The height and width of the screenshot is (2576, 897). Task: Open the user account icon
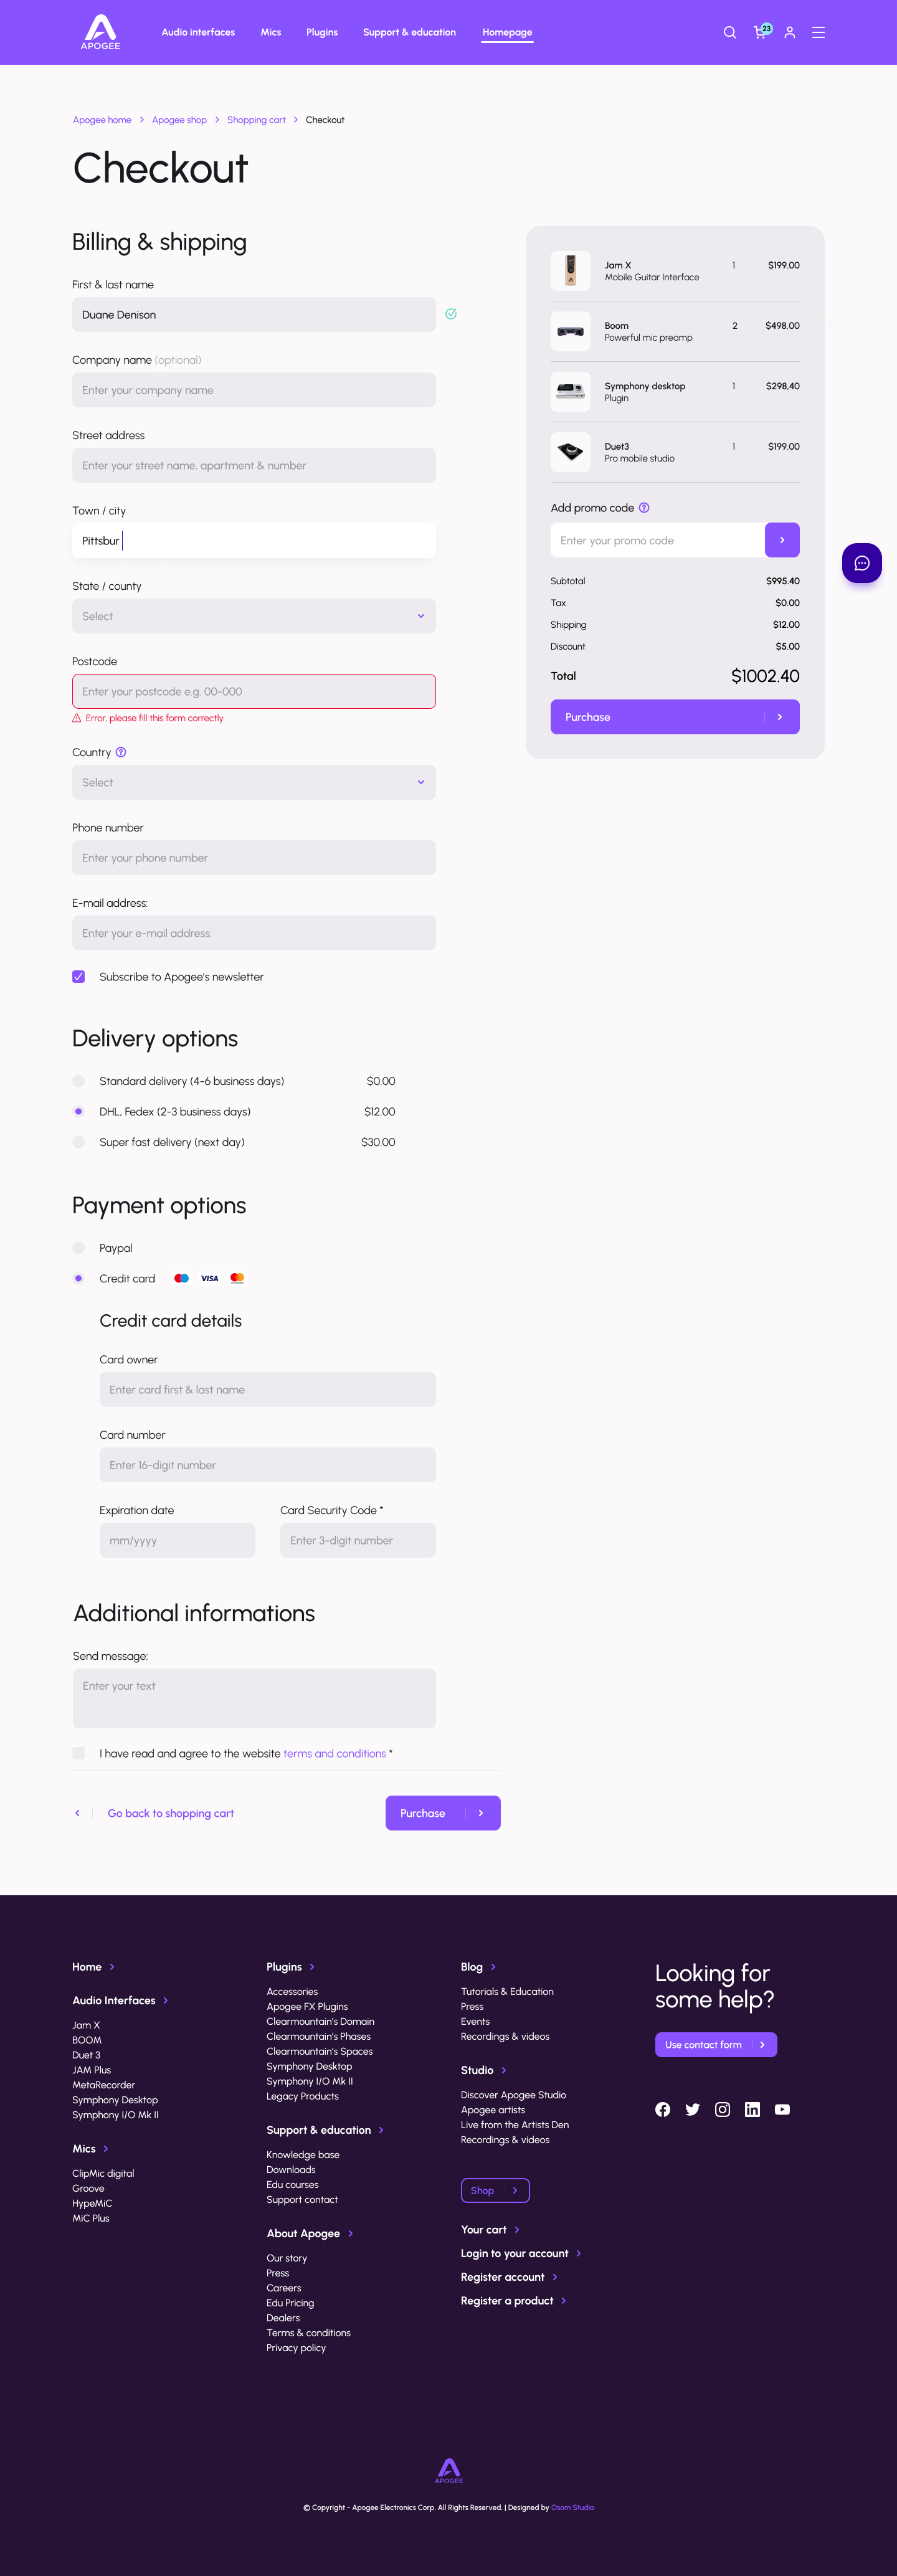point(790,32)
